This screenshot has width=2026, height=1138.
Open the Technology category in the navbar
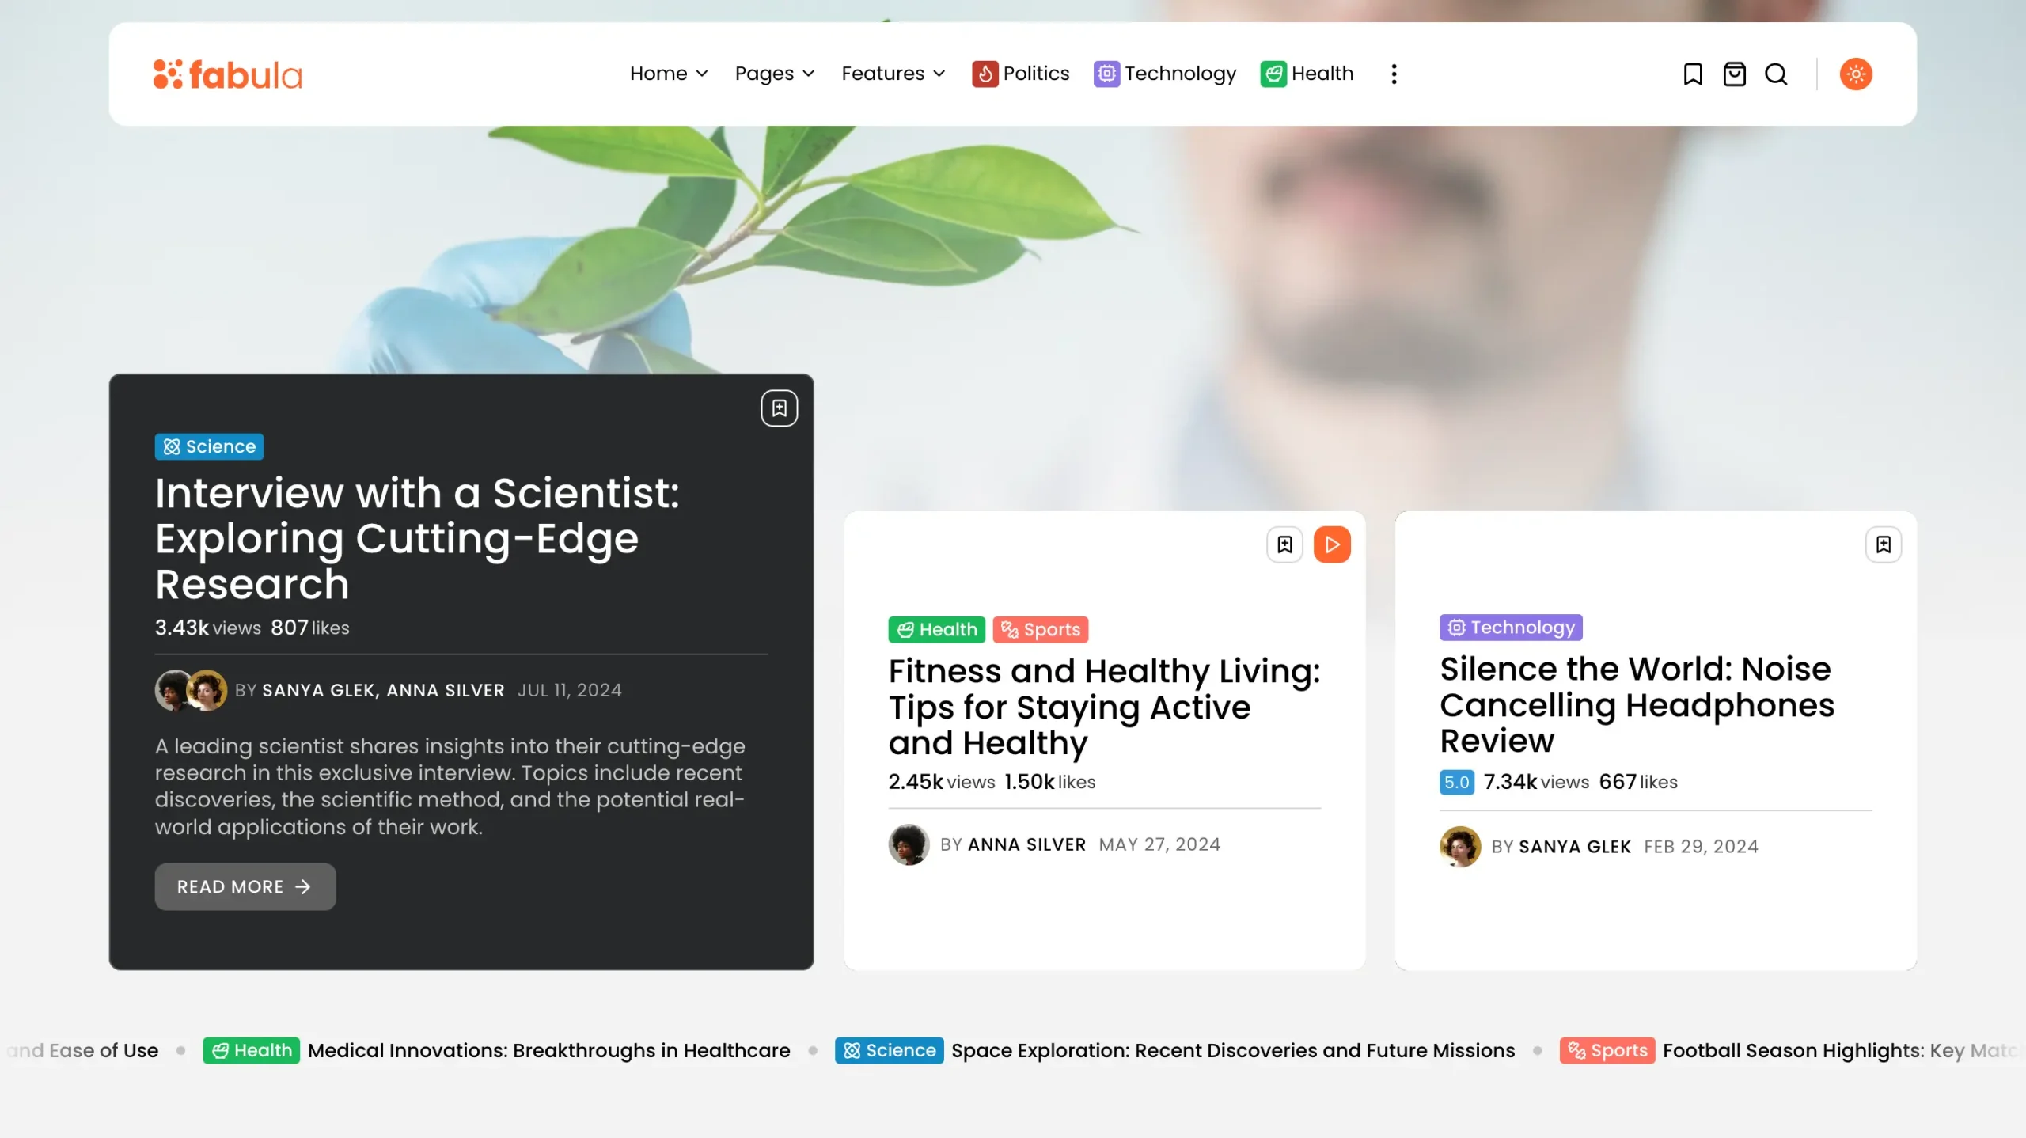[x=1165, y=74]
